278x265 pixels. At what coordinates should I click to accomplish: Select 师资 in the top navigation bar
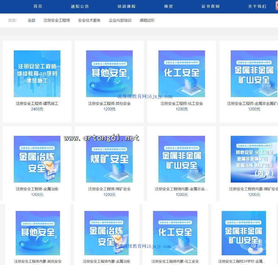(169, 6)
